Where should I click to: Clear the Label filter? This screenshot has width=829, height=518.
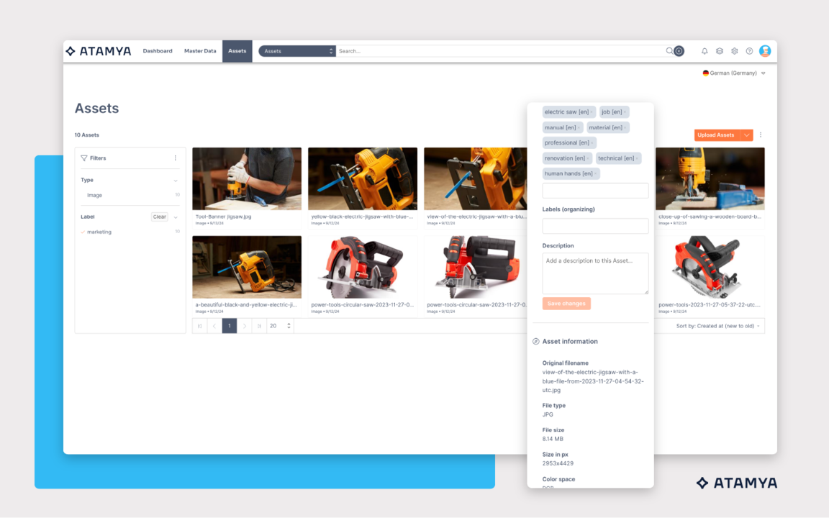[159, 217]
